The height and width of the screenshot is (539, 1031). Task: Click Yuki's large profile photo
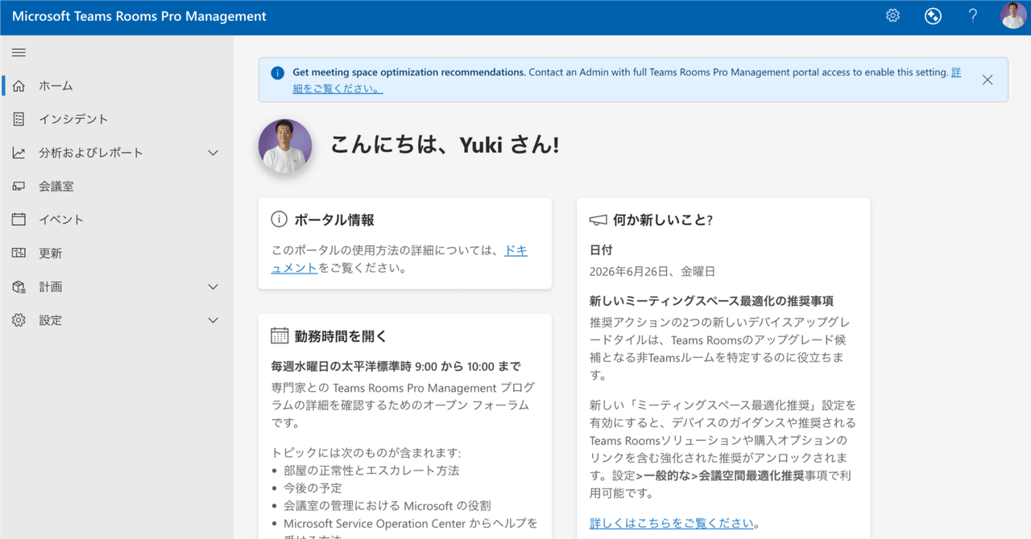[x=285, y=146]
